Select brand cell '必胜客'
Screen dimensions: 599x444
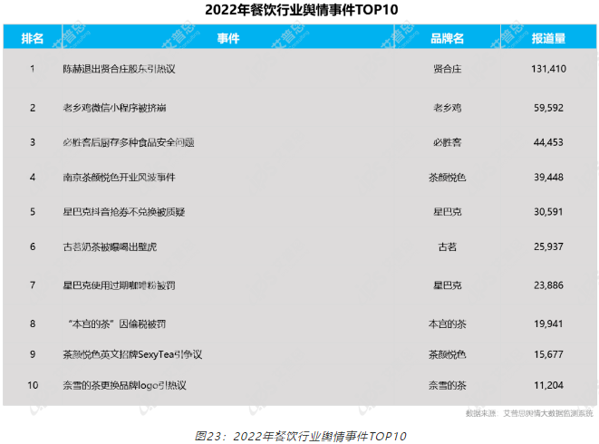447,142
